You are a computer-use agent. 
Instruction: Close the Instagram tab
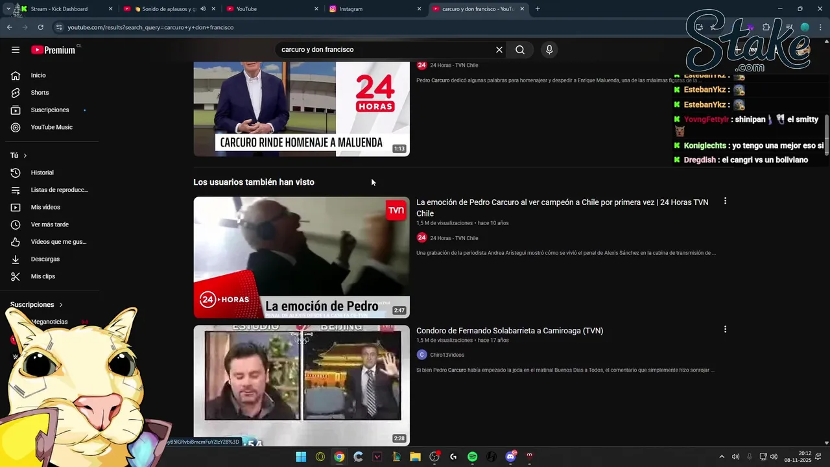tap(419, 9)
